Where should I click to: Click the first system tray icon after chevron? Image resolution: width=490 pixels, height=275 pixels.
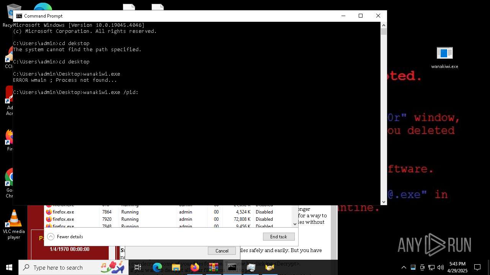(x=413, y=267)
